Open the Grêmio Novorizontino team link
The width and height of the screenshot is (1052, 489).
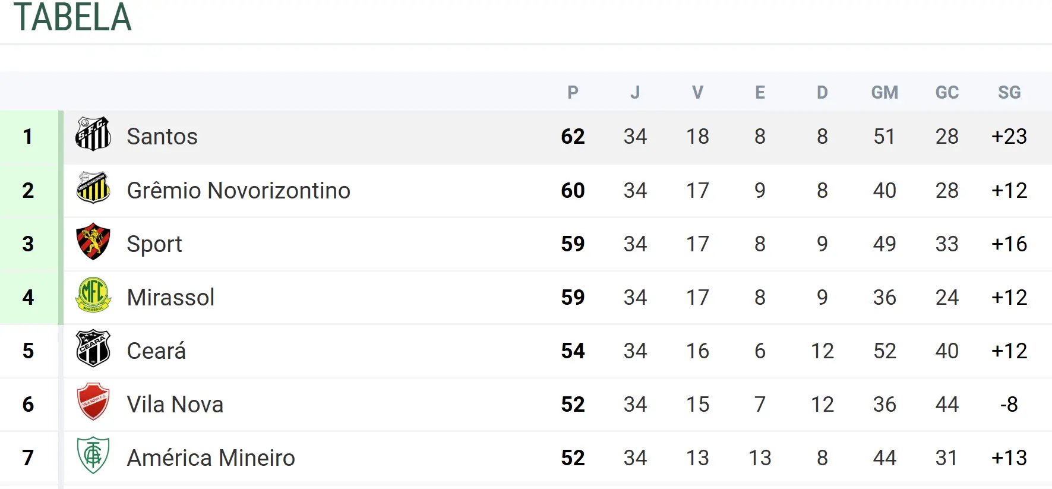click(x=238, y=191)
